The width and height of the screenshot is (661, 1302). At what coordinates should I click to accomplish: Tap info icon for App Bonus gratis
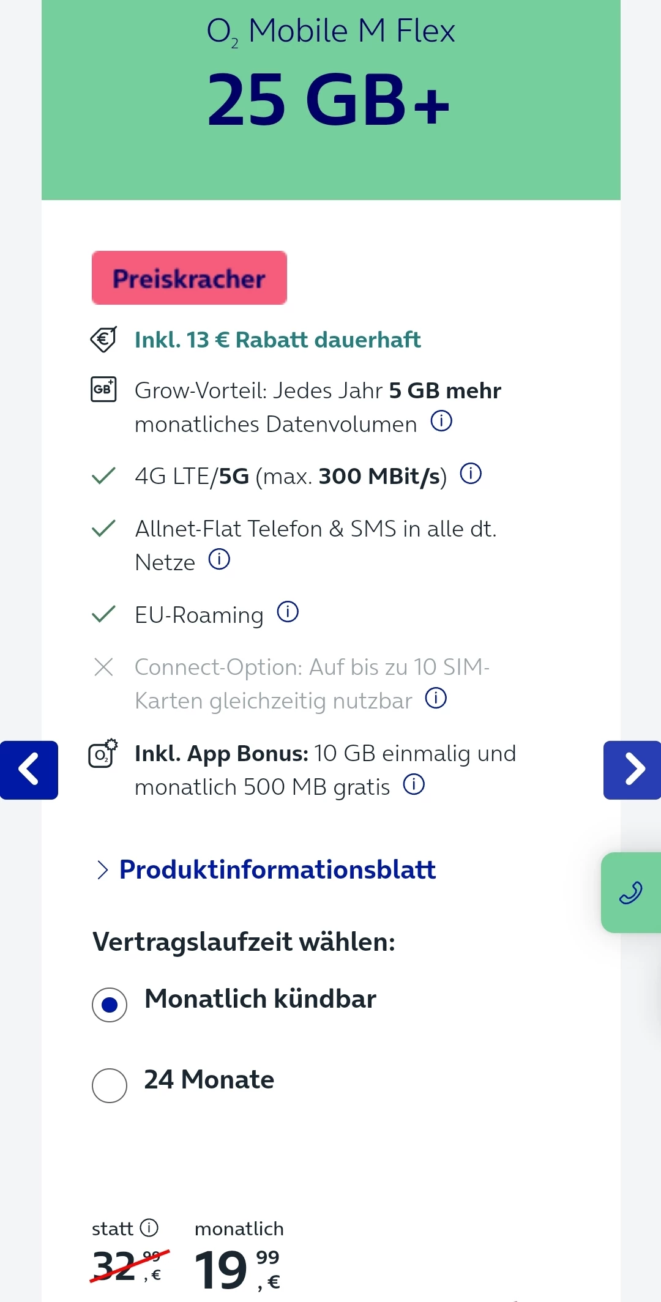pyautogui.click(x=414, y=784)
